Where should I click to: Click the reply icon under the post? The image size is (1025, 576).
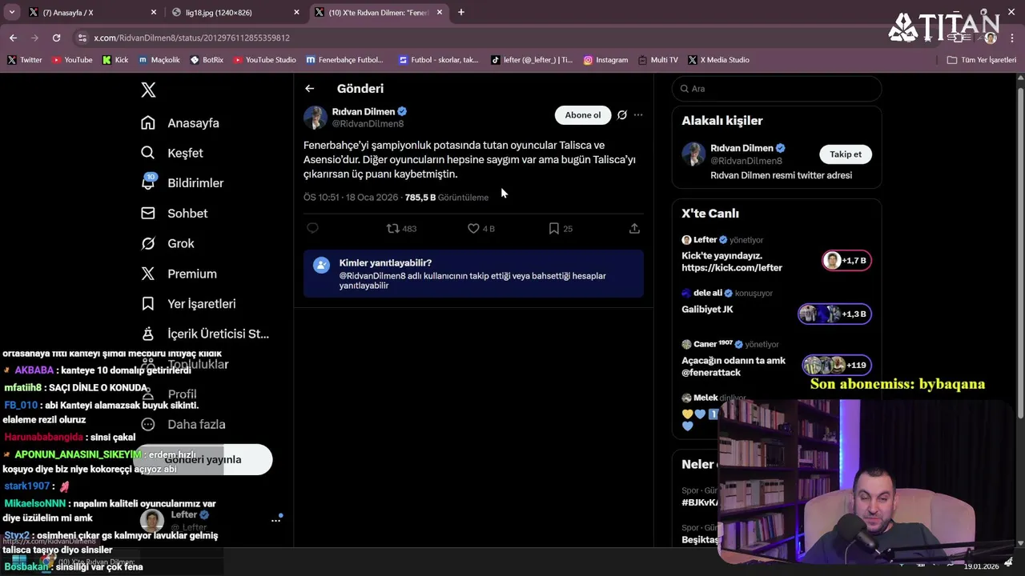click(x=313, y=228)
